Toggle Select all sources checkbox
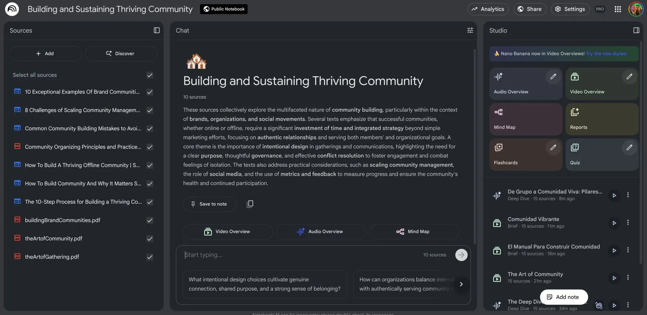This screenshot has width=647, height=315. (x=150, y=75)
